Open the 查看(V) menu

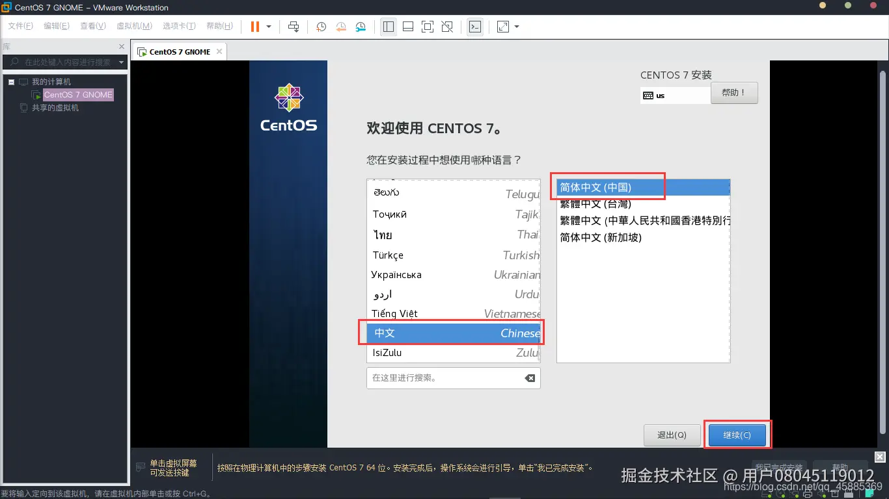pos(93,26)
